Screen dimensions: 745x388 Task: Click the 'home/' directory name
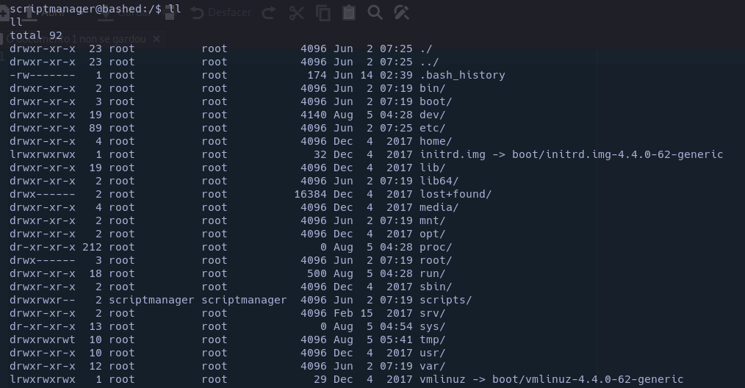coord(436,142)
